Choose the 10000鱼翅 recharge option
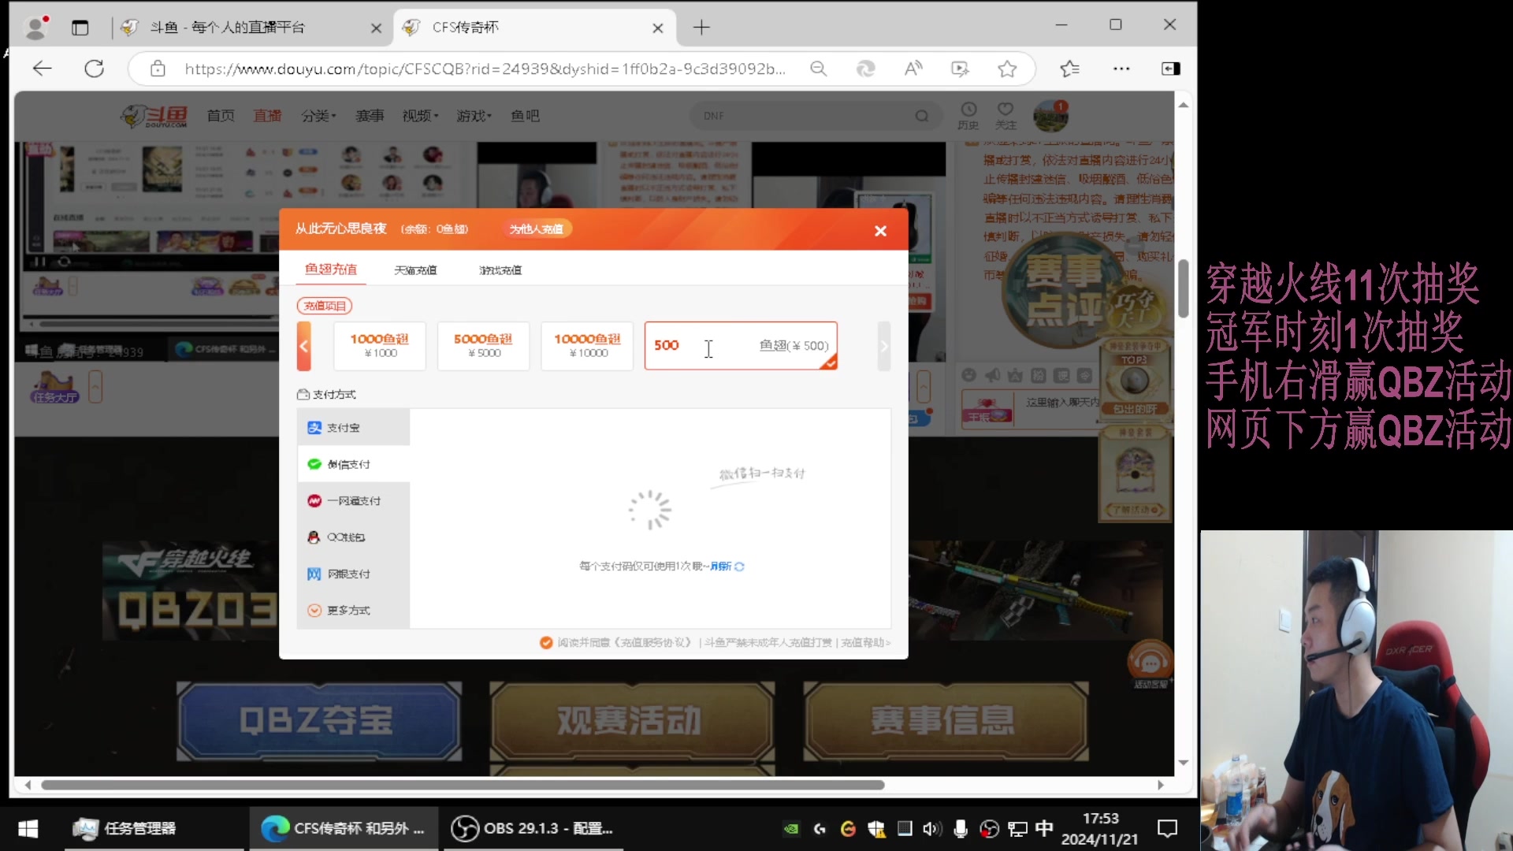Screen dimensions: 1513x851 (587, 345)
